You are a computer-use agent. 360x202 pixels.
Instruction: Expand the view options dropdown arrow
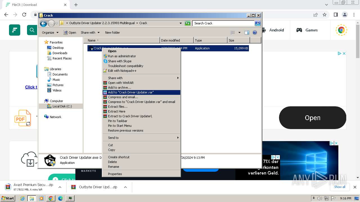click(x=239, y=33)
